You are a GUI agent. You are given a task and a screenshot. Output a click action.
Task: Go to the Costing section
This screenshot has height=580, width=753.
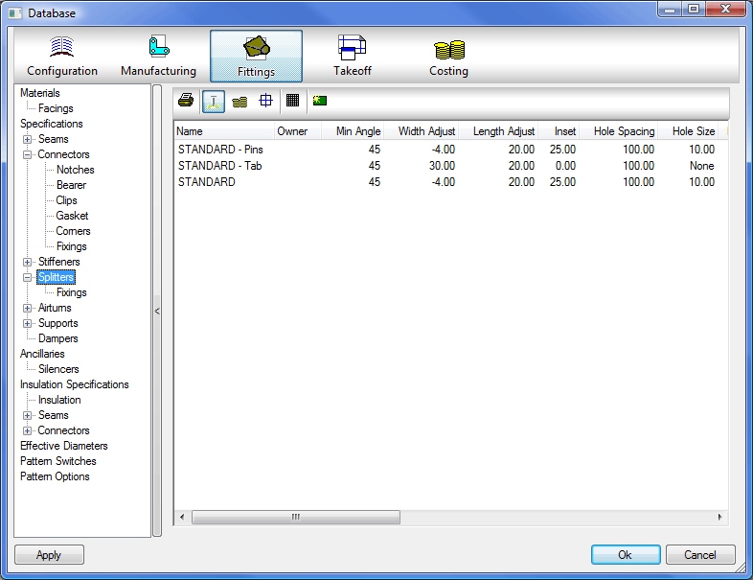448,57
